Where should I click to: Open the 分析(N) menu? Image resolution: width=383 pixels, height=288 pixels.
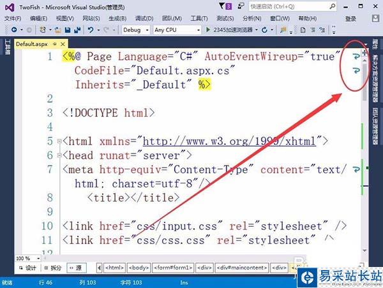coord(252,18)
